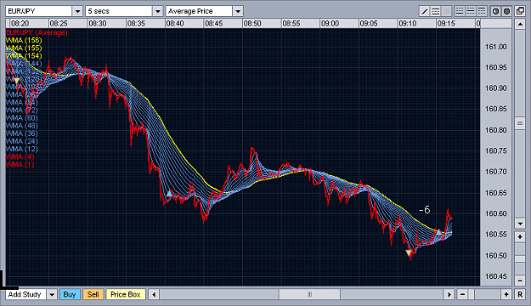Image resolution: width=531 pixels, height=306 pixels.
Task: Click the vertical price scroll thumb
Action: click(520, 123)
